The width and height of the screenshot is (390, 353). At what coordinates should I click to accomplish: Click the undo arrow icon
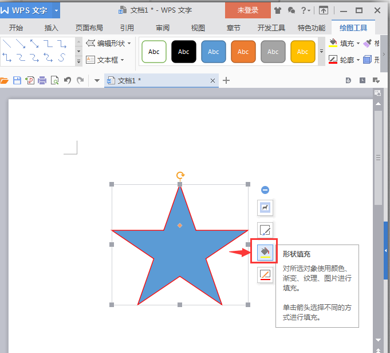tap(68, 81)
